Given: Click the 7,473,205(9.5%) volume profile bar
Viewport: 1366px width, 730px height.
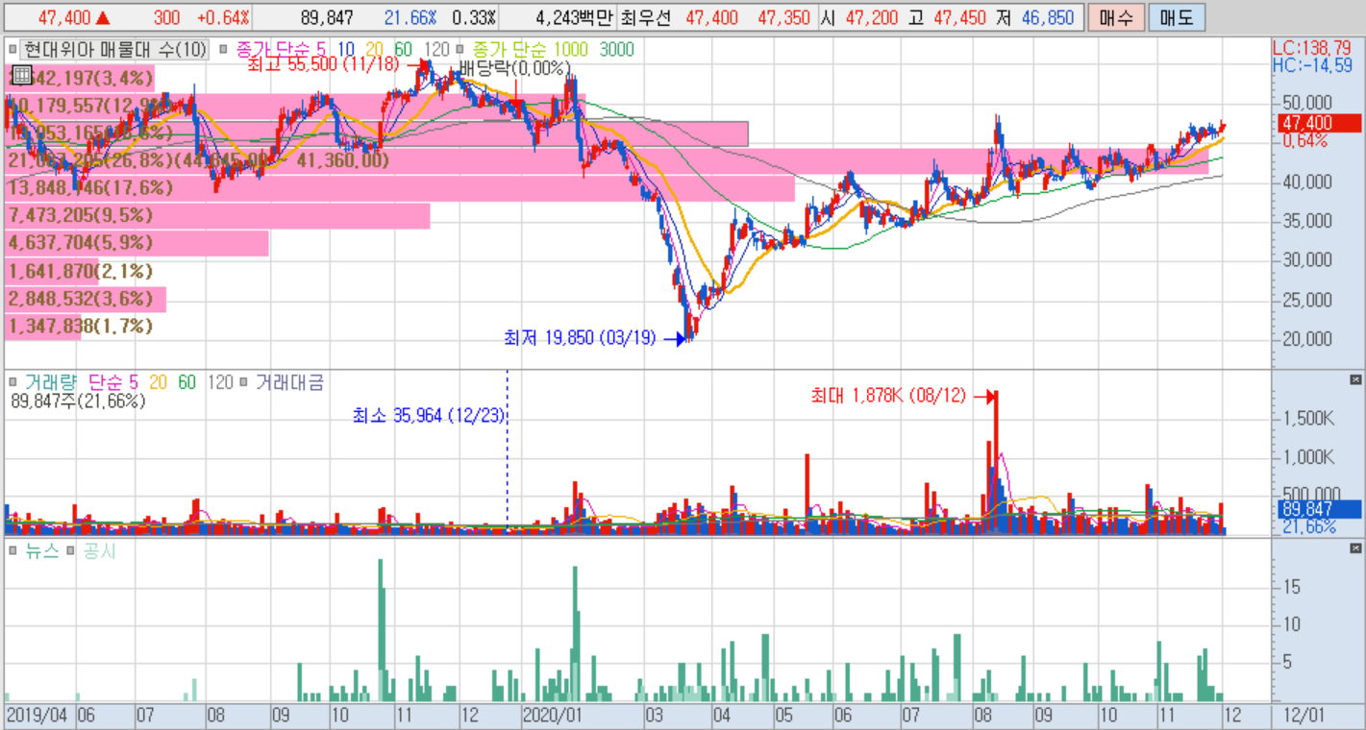Looking at the screenshot, I should tap(216, 216).
